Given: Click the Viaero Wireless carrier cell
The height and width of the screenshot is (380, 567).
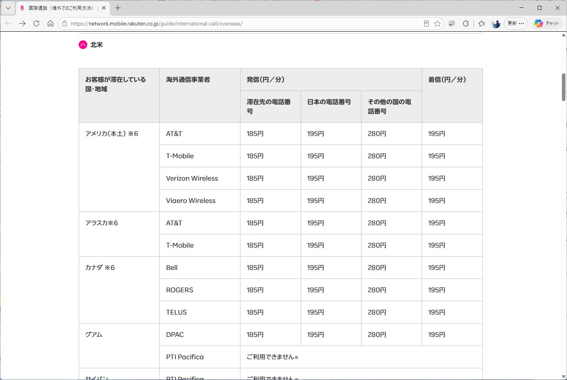Looking at the screenshot, I should [x=200, y=201].
